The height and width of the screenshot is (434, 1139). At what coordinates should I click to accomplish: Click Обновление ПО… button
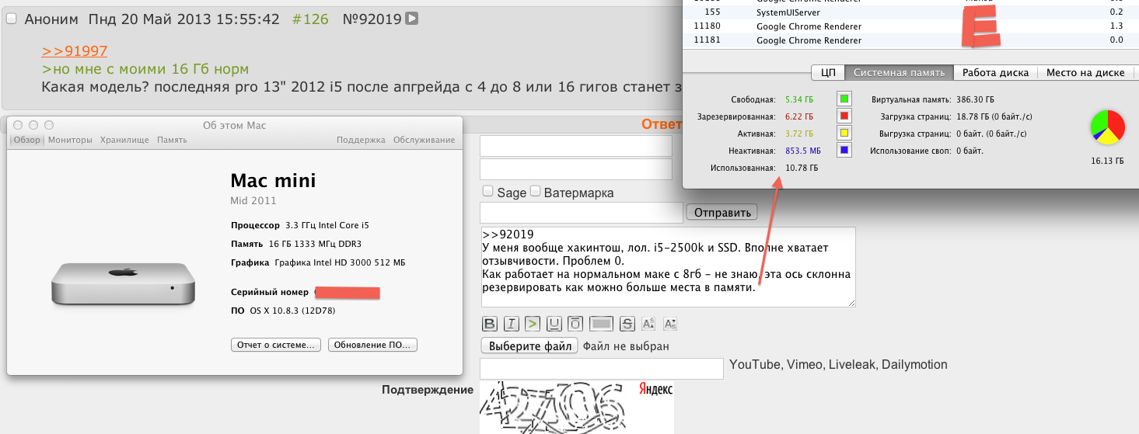(373, 345)
